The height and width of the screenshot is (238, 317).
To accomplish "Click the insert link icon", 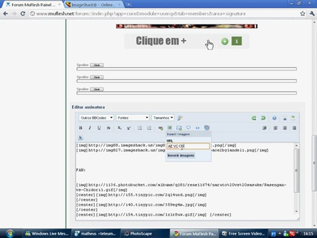I will tap(160, 128).
